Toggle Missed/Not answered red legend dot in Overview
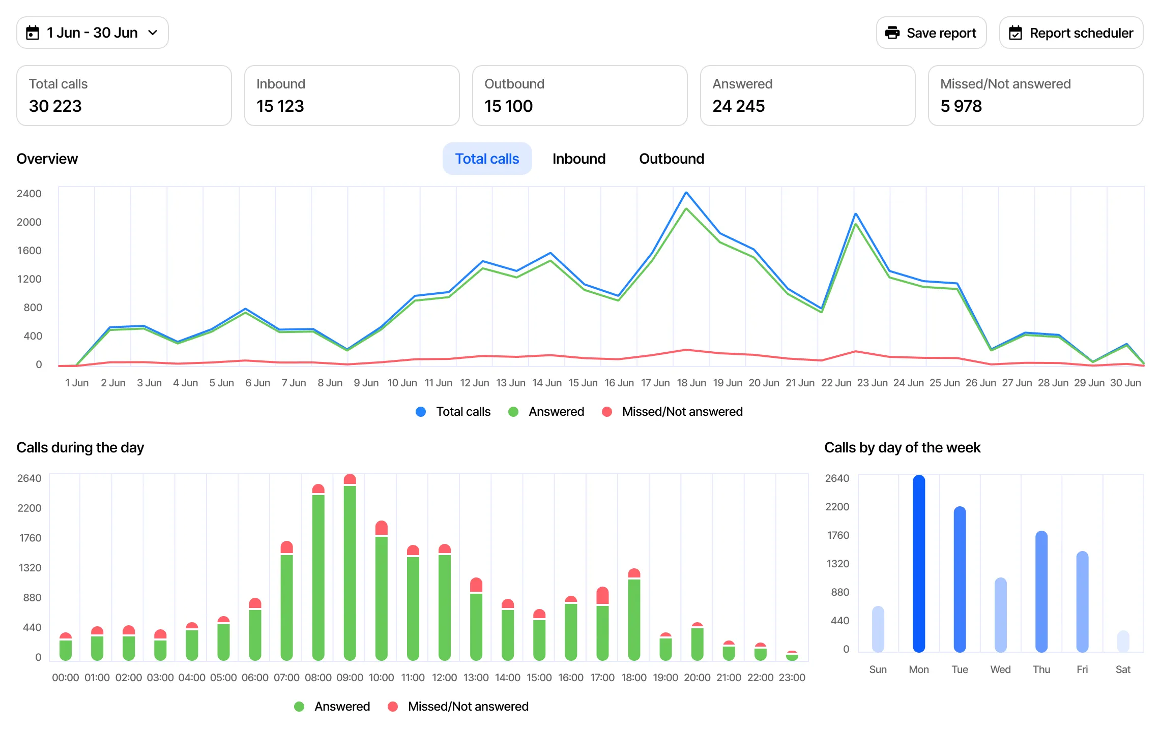This screenshot has height=732, width=1160. [x=607, y=412]
